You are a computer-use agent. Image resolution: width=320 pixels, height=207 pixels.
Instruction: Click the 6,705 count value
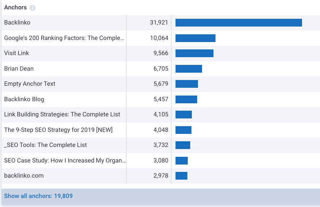161,69
